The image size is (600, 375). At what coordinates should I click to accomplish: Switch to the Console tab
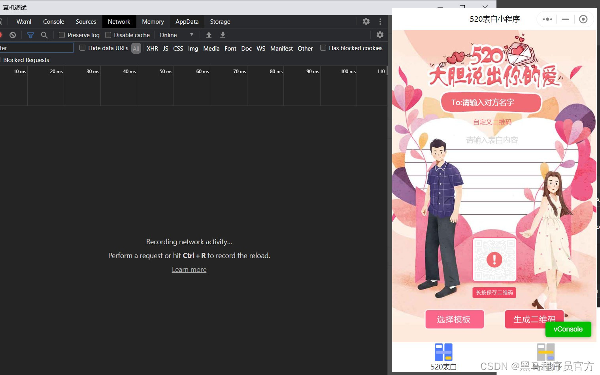click(x=53, y=22)
